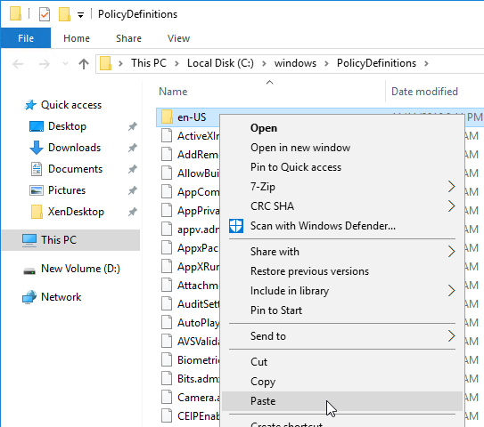Open the Customize Quick Access Toolbar dropdown
Image resolution: width=484 pixels, height=427 pixels.
pos(80,15)
